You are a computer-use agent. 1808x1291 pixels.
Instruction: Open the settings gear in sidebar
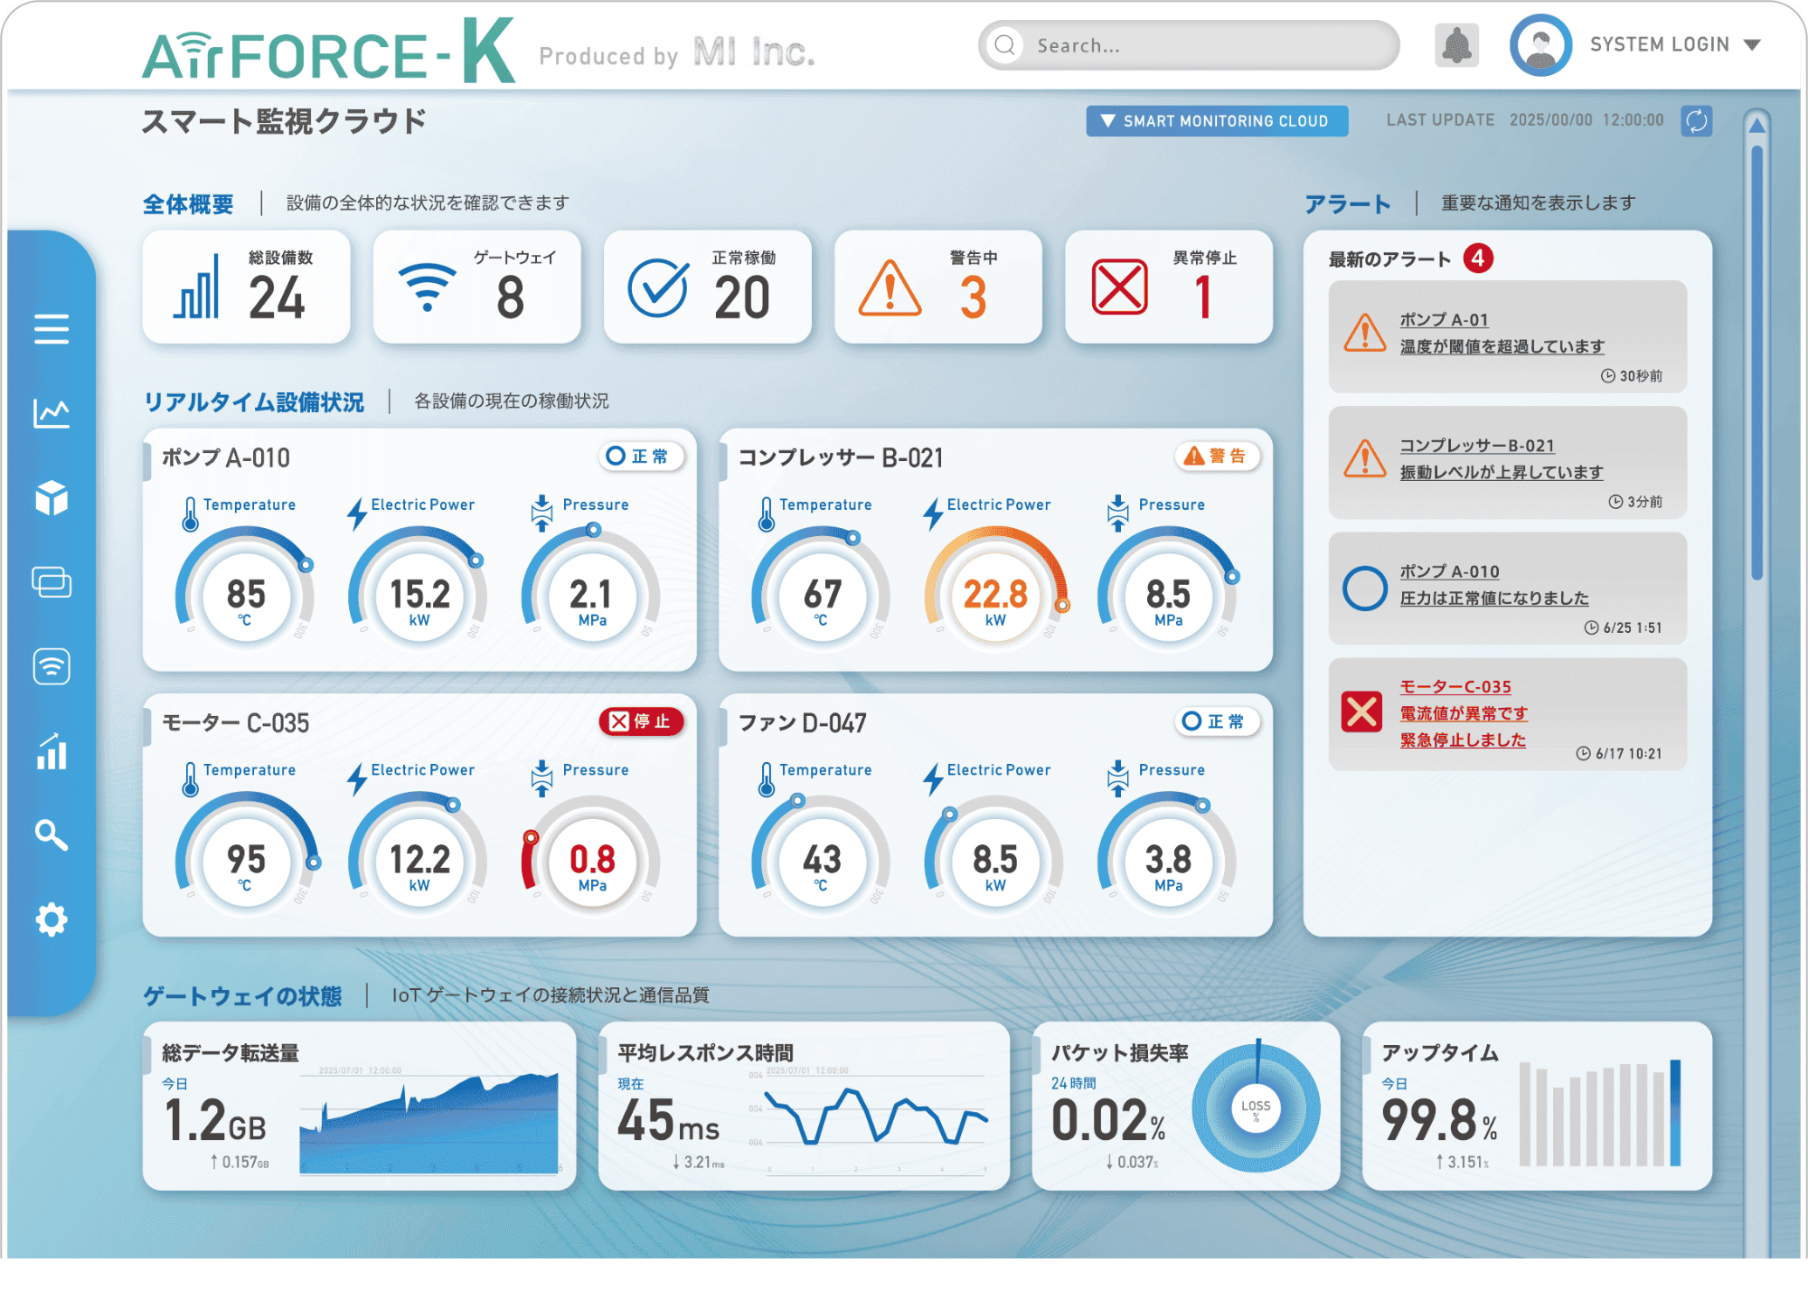[x=52, y=919]
